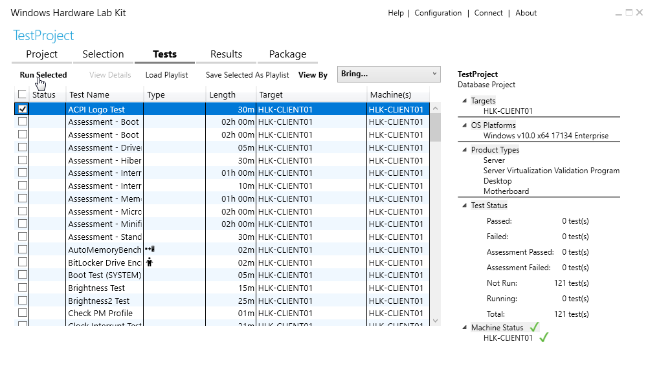
Task: Open the About dialog link
Action: pos(526,13)
